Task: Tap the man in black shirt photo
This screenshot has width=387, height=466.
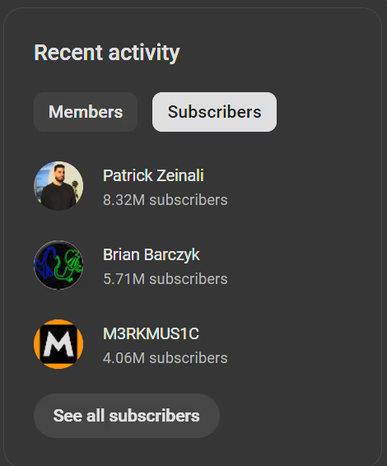Action: (x=58, y=188)
